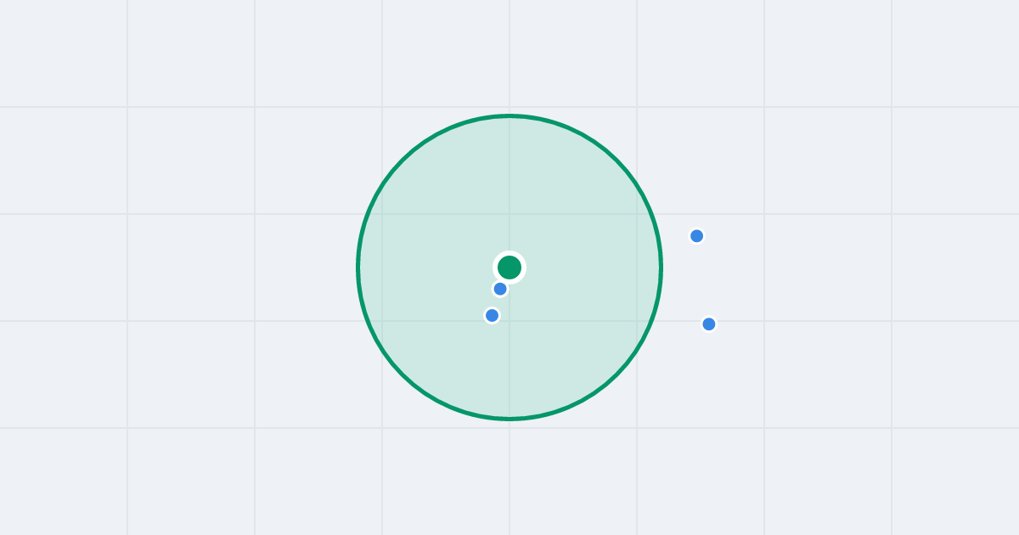Open the rightmost blue point on the map
The height and width of the screenshot is (535, 1019).
coord(709,324)
